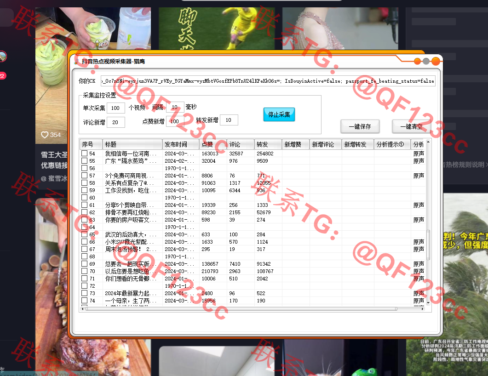Click the gray circle button in title bar

tap(426, 61)
